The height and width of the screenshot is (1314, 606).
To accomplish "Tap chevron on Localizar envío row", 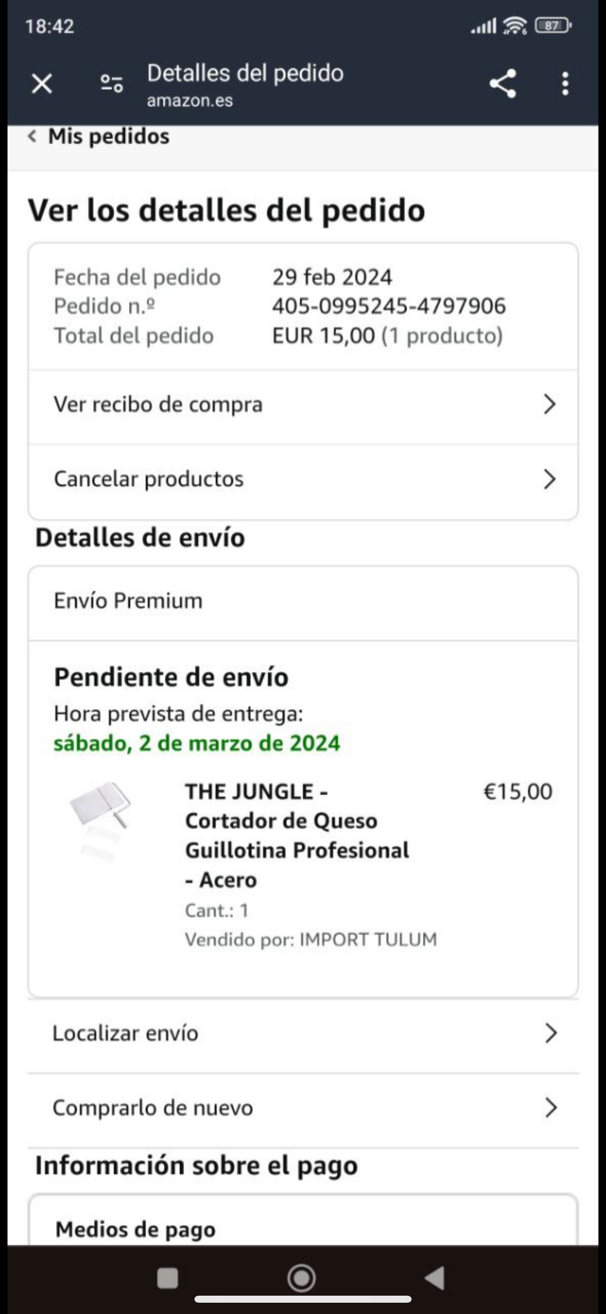I will tap(550, 1033).
